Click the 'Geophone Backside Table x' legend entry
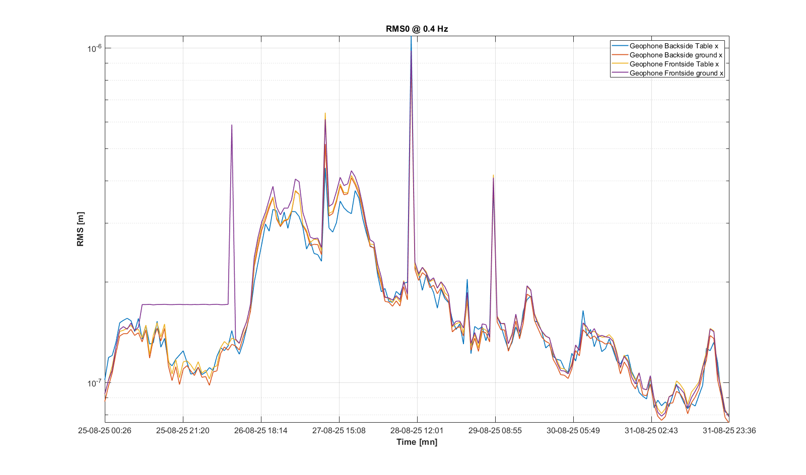Screen dimensions: 806x475 click(674, 46)
